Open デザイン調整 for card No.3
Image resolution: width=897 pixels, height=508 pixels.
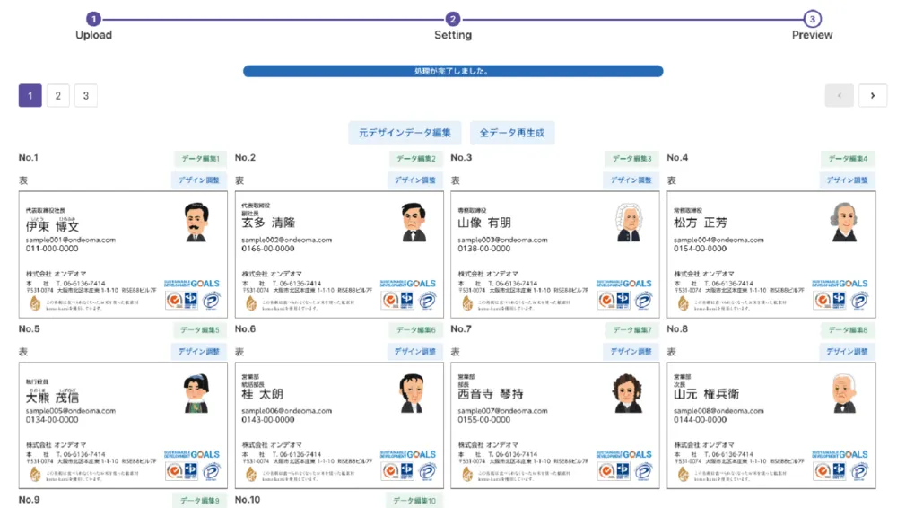[631, 180]
